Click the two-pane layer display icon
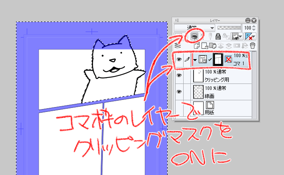This screenshot has height=175, width=284. (178, 46)
